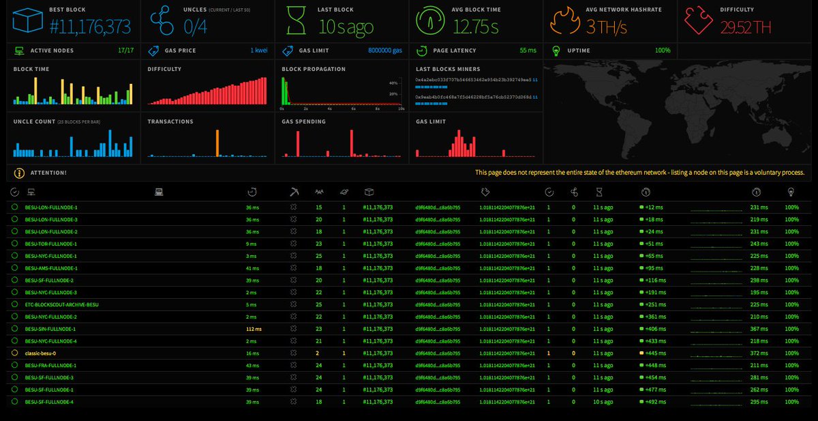
Task: Sort table by block cube header icon
Action: [368, 192]
